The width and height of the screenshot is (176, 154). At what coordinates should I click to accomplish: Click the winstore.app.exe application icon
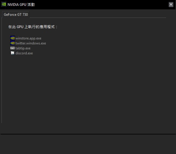click(12, 38)
